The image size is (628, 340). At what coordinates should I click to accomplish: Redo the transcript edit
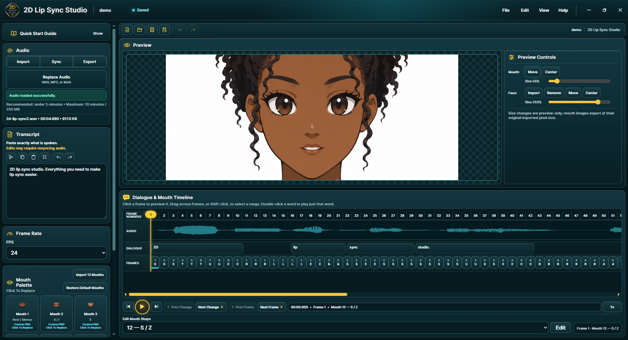(70, 157)
